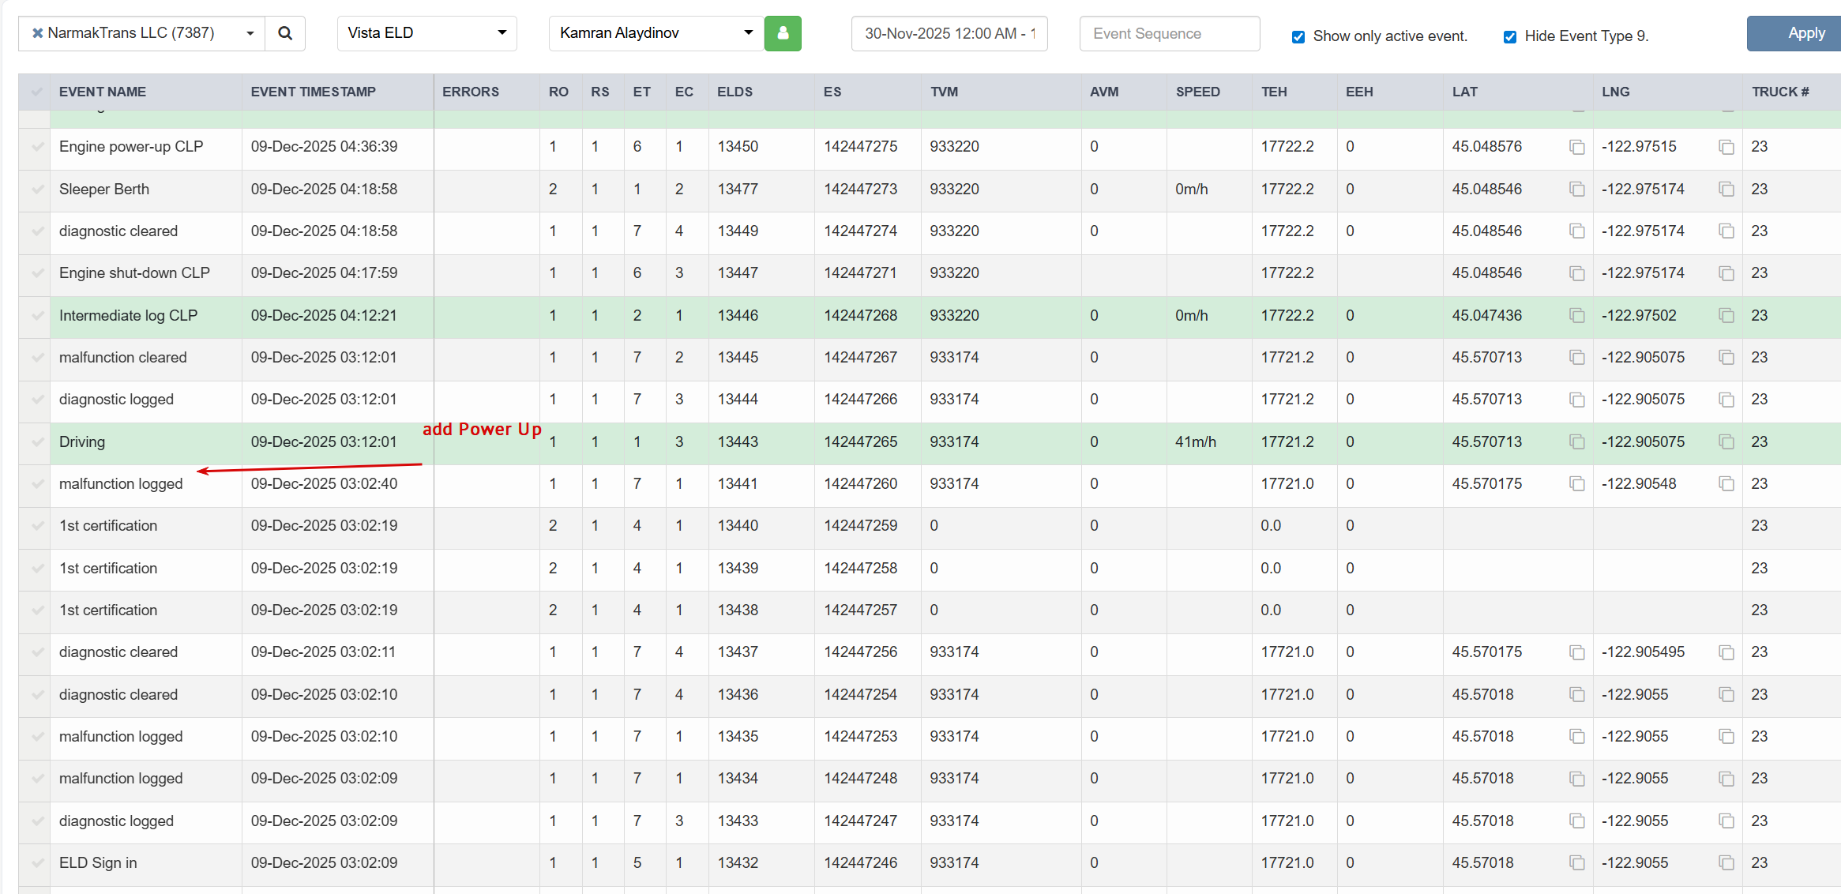The height and width of the screenshot is (894, 1841).
Task: Open the date range picker field
Action: click(x=949, y=33)
